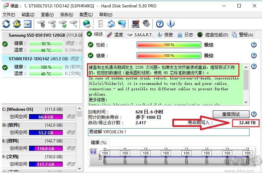Switch to the 信息 tab
Screen dimensions: 263x173
click(x=165, y=35)
